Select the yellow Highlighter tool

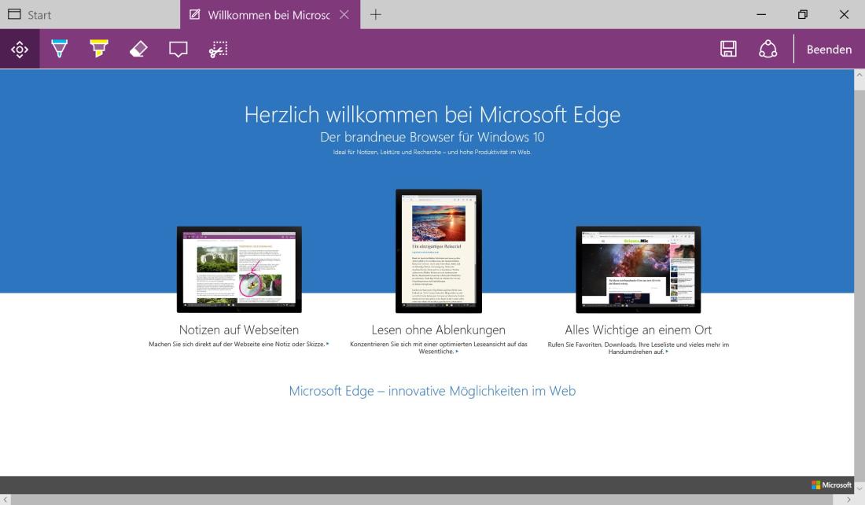99,50
